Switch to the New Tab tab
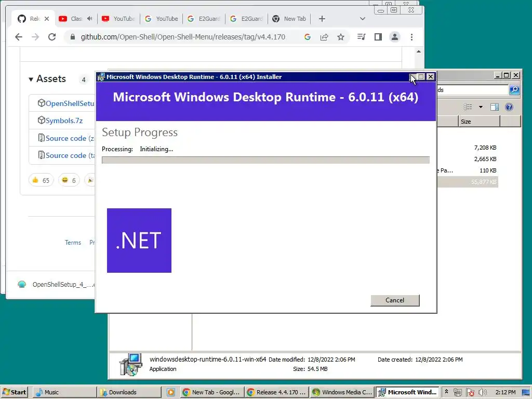Viewport: 532px width, 399px height. click(289, 19)
